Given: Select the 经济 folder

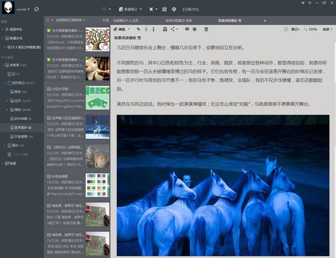Looking at the screenshot, I should pos(21,101).
